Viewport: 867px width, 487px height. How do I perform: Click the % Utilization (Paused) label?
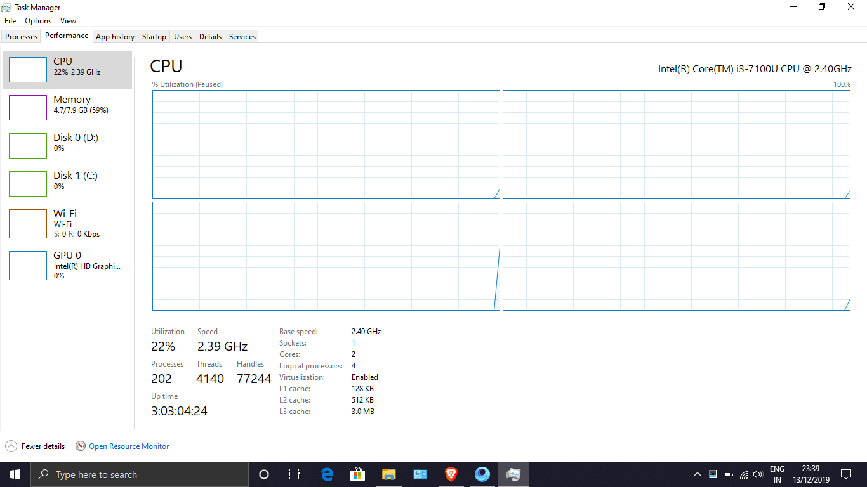[x=187, y=84]
